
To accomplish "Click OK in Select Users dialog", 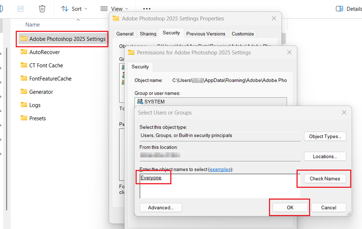I will coord(290,208).
